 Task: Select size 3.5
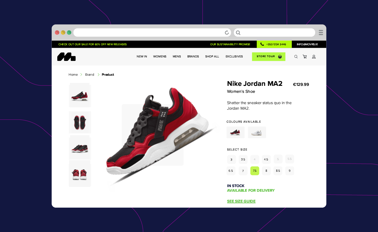pyautogui.click(x=243, y=159)
